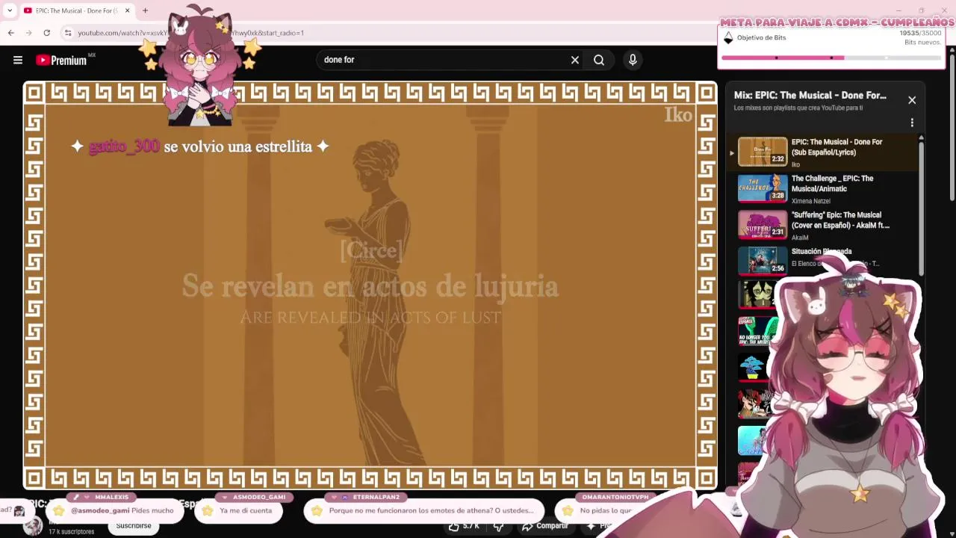Go forward in browser history
The image size is (956, 538).
[28, 33]
